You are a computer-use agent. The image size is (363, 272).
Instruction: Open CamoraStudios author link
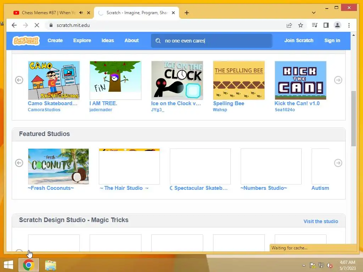point(44,110)
